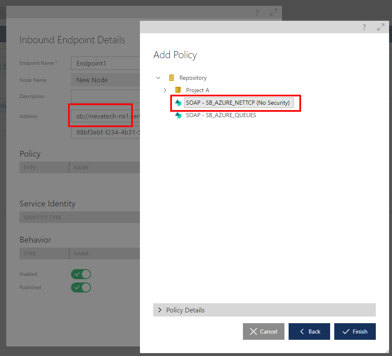The width and height of the screenshot is (392, 356).
Task: Click the Behavior section heading
Action: 35,240
